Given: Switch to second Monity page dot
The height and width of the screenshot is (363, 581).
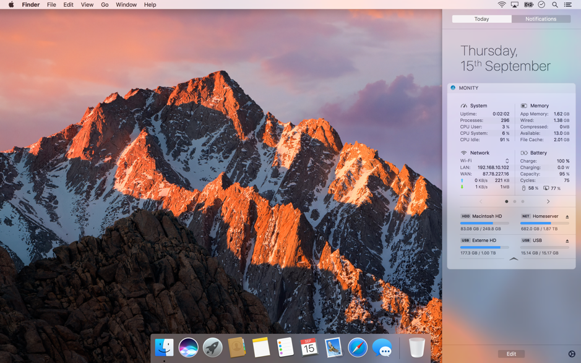Looking at the screenshot, I should 514,202.
